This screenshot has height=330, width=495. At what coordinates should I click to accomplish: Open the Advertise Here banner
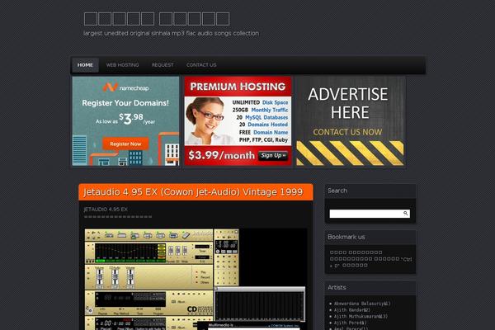(x=350, y=121)
